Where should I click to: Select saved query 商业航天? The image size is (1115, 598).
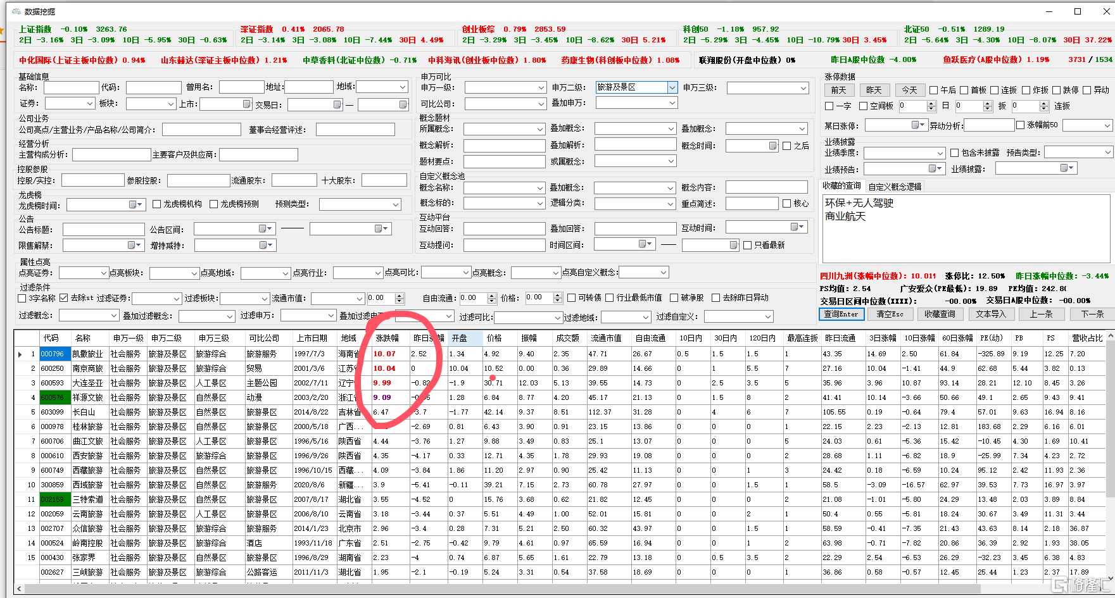(x=845, y=216)
